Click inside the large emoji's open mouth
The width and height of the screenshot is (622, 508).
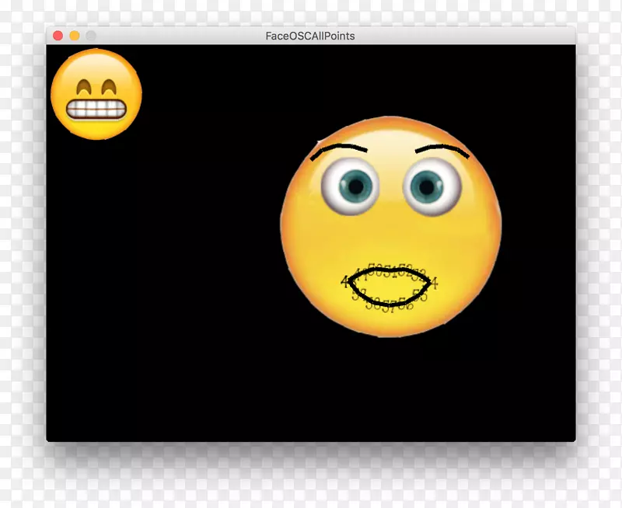387,287
